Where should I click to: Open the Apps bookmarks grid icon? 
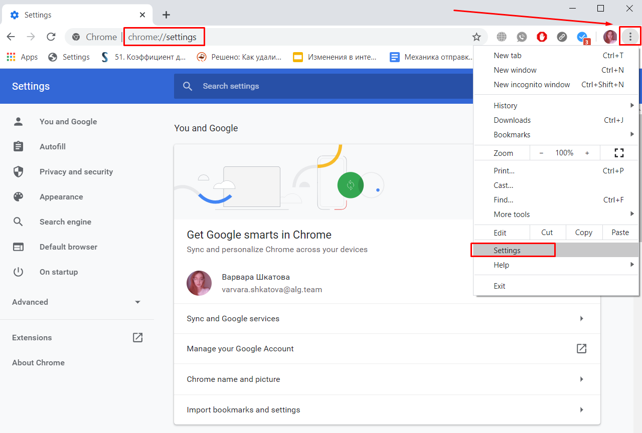pos(11,57)
